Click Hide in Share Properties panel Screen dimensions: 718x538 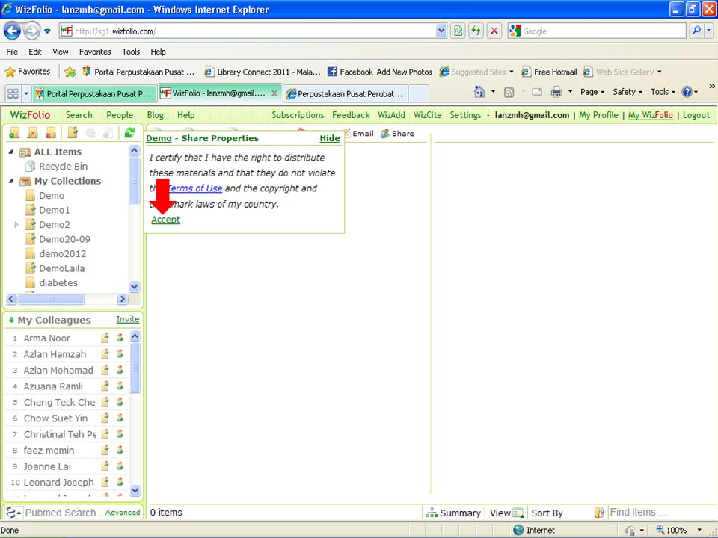(330, 139)
